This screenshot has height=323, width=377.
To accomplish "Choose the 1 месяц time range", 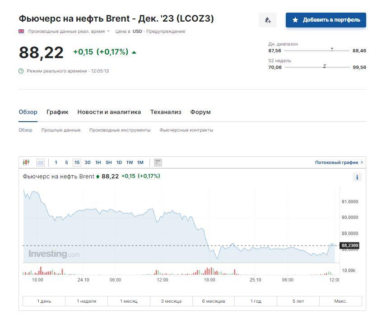I will (x=129, y=301).
